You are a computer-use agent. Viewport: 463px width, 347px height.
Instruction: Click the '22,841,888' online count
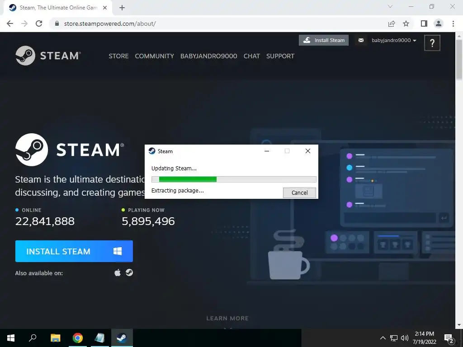click(45, 221)
